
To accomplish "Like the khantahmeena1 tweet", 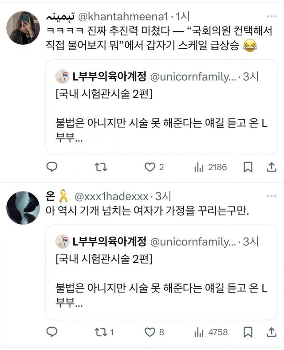I will pos(150,167).
